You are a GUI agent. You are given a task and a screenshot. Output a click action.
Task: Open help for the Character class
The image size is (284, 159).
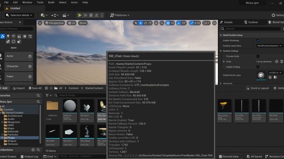click(x=30, y=67)
